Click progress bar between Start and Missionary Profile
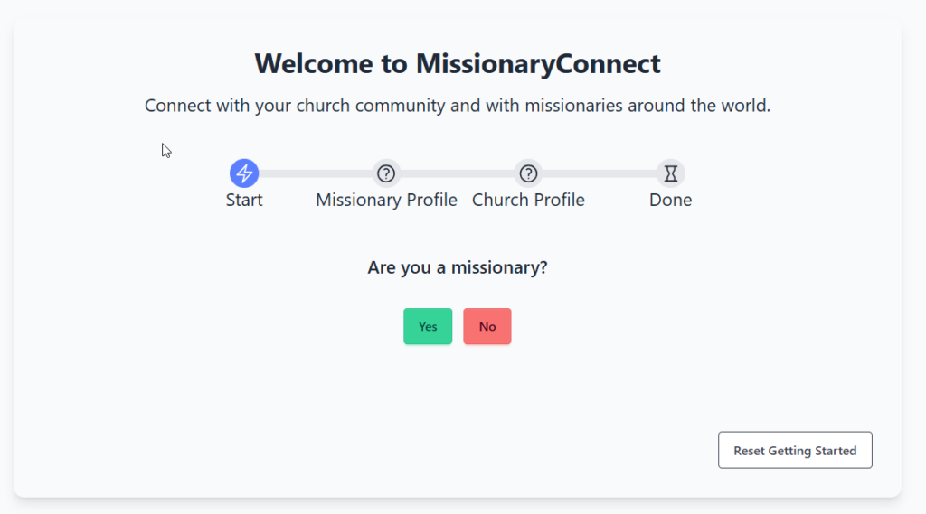The image size is (926, 514). click(315, 173)
